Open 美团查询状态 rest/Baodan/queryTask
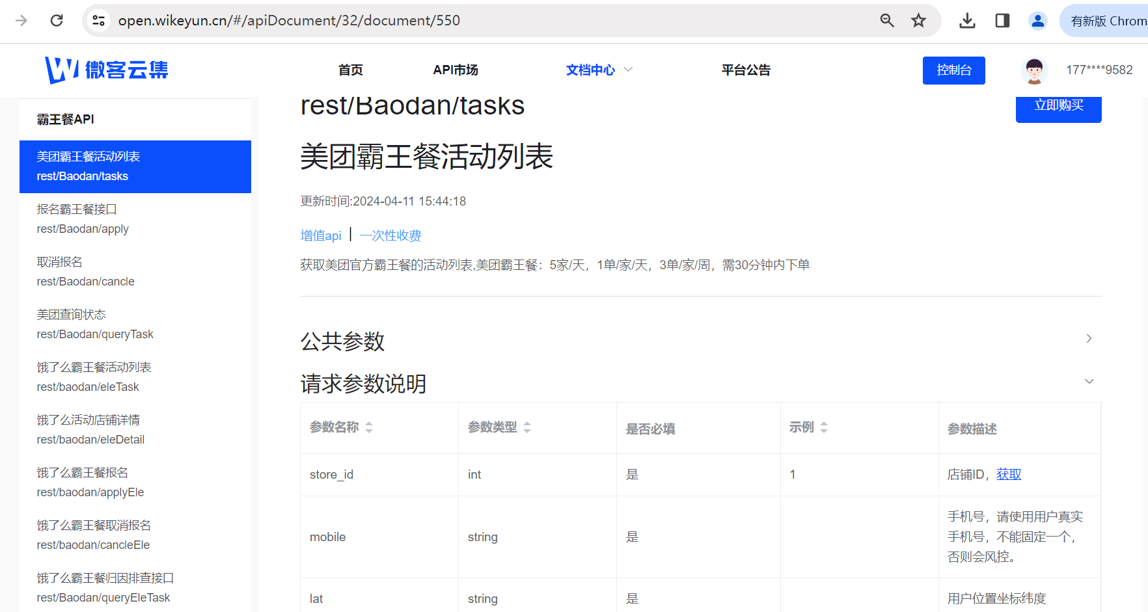The image size is (1148, 612). click(135, 325)
